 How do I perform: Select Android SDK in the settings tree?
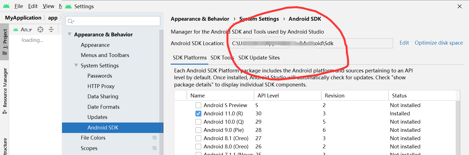pos(113,127)
